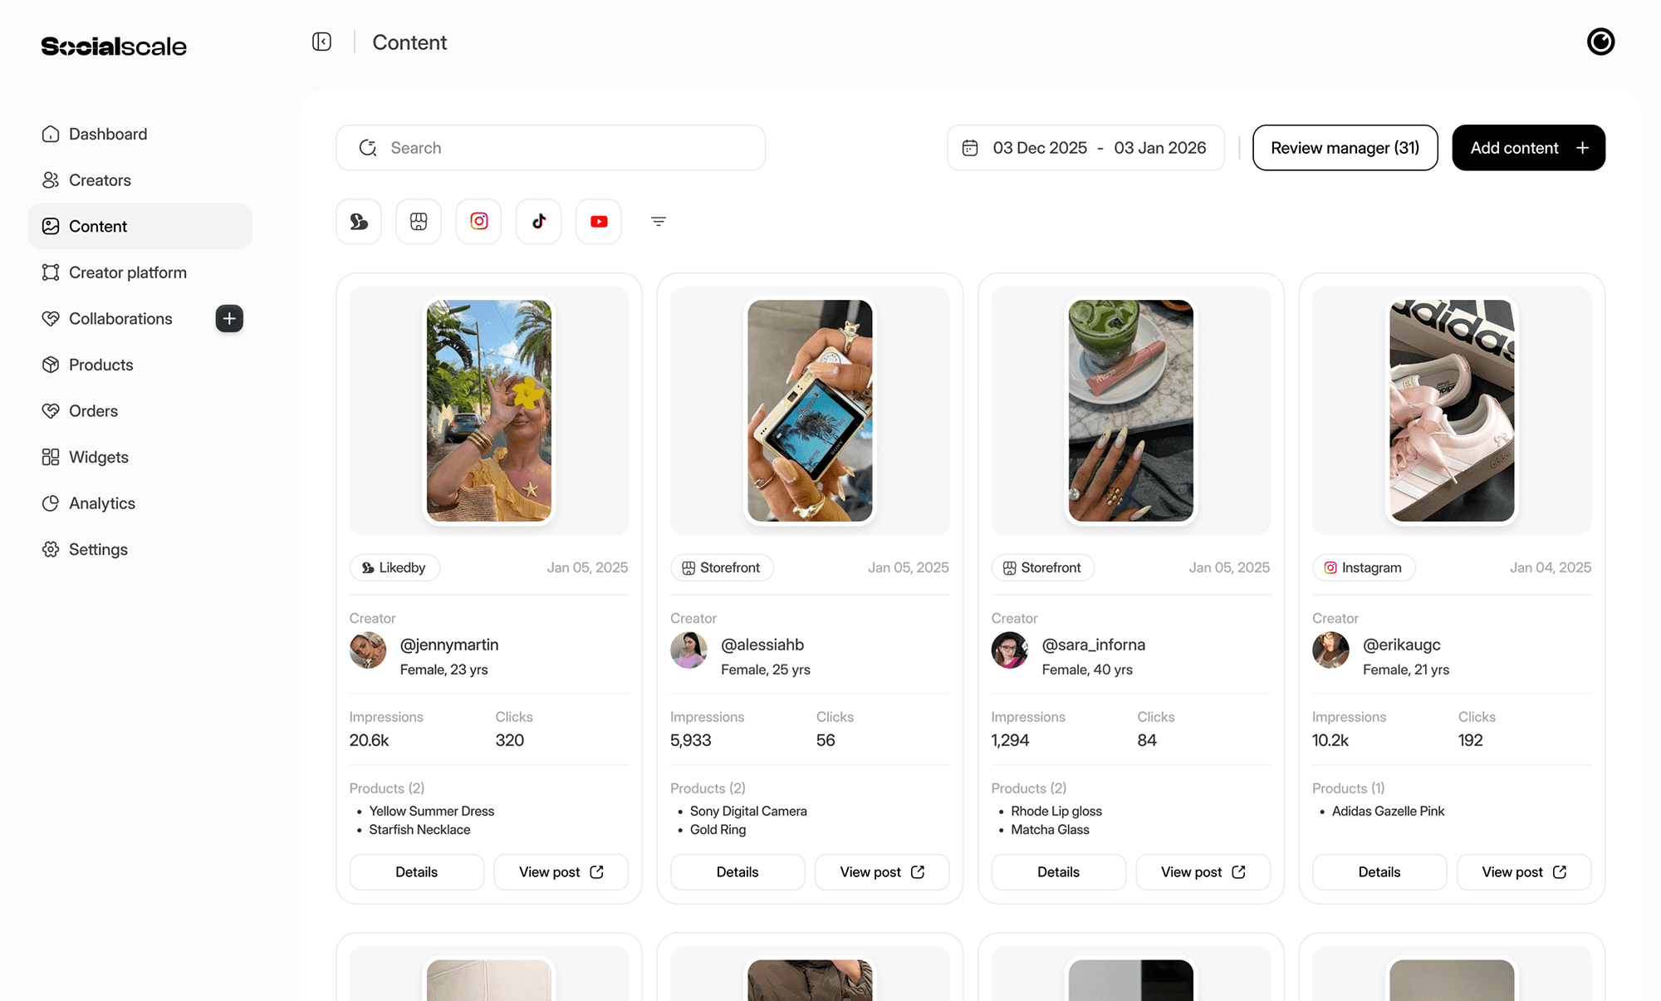Open the Adidas sneaker post thumbnail
The width and height of the screenshot is (1661, 1001).
tap(1452, 410)
